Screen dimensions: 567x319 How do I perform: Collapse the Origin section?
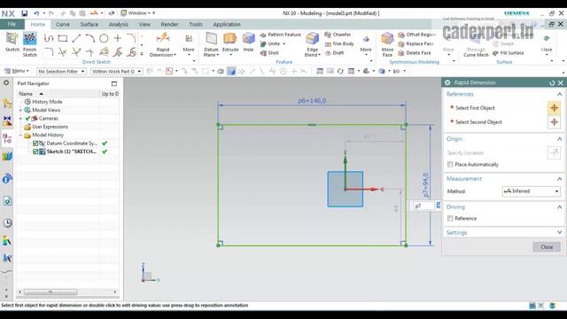pyautogui.click(x=559, y=139)
